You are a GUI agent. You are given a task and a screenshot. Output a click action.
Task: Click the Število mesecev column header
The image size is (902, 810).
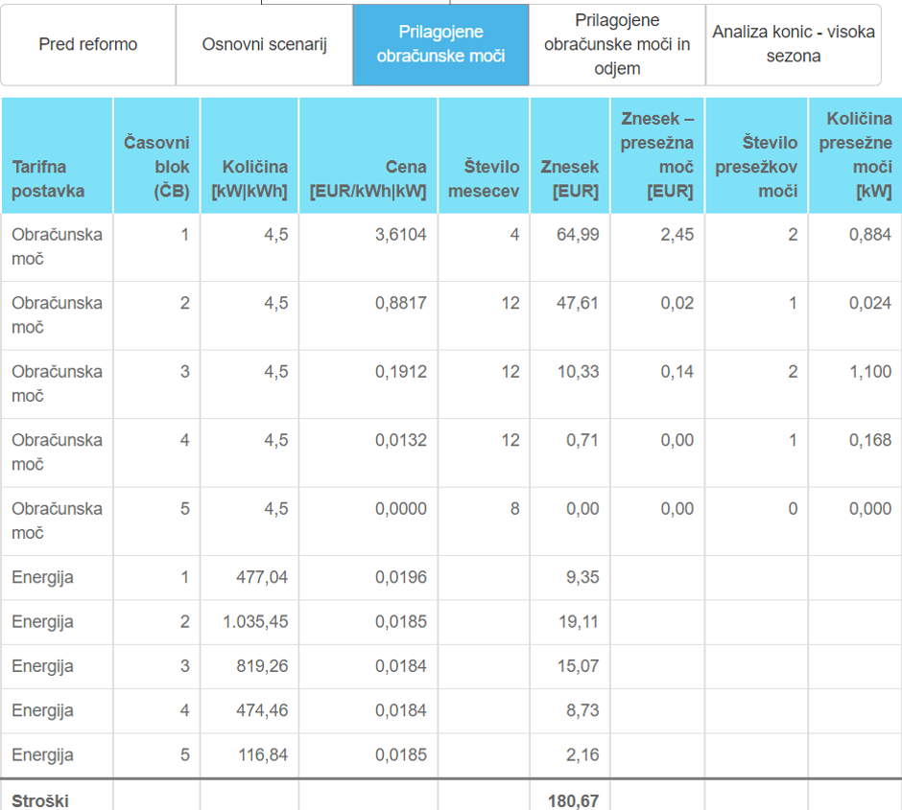(486, 178)
